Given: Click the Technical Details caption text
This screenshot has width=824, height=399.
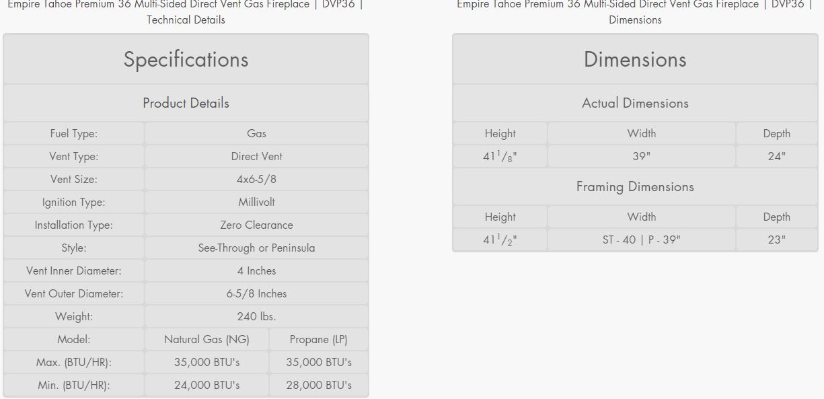Looking at the screenshot, I should coord(186,20).
